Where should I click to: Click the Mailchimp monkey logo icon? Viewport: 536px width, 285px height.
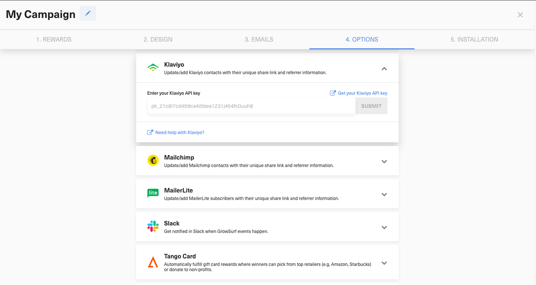click(x=153, y=160)
